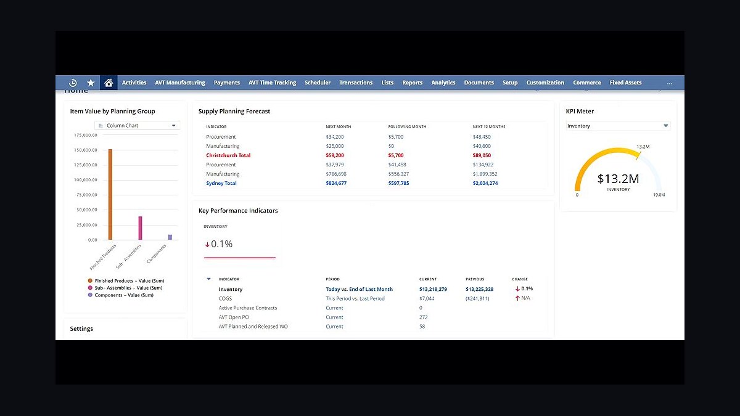
Task: Open the Reports menu
Action: pyautogui.click(x=413, y=83)
